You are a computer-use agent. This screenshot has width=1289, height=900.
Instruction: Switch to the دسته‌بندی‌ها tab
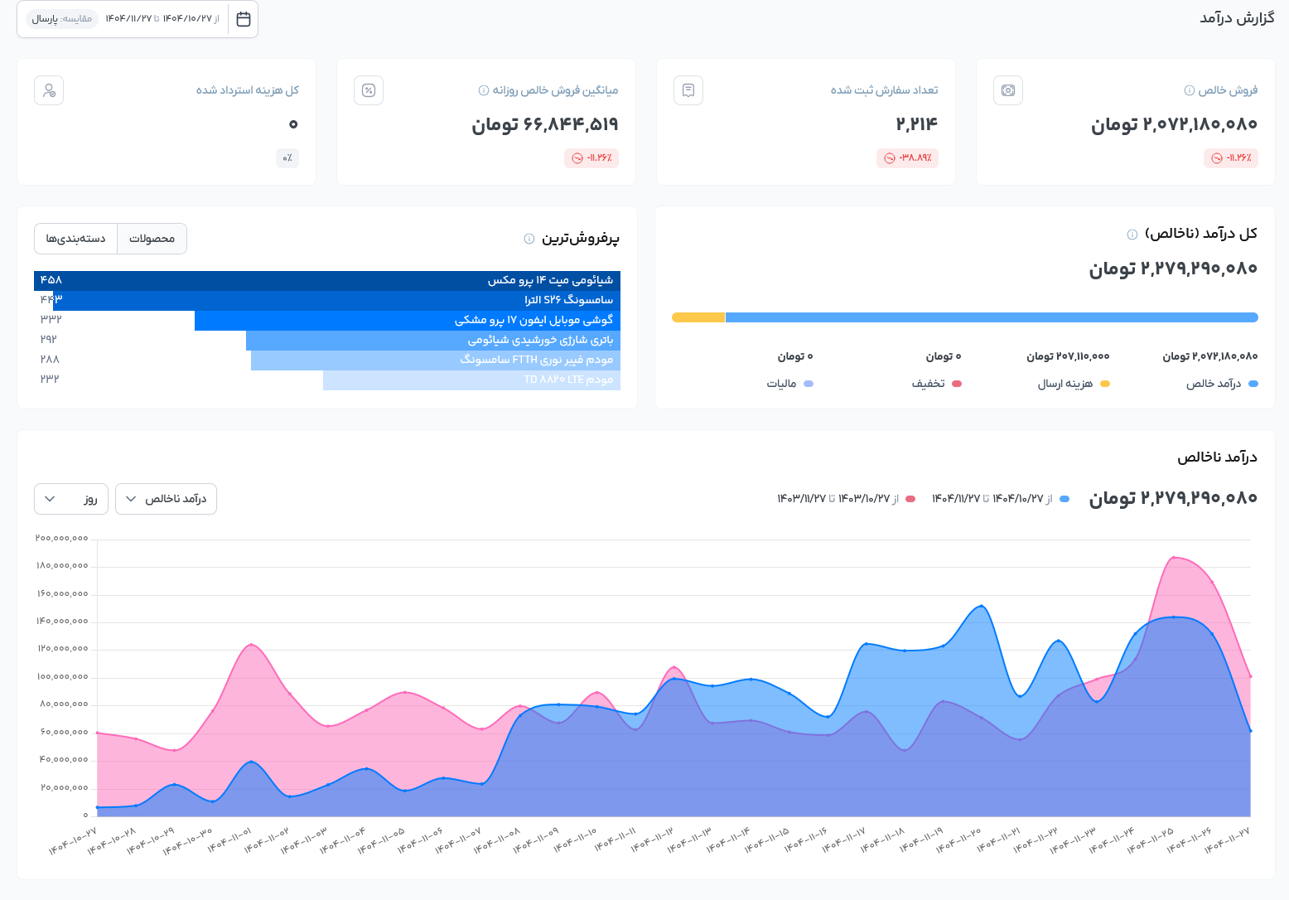tap(75, 239)
